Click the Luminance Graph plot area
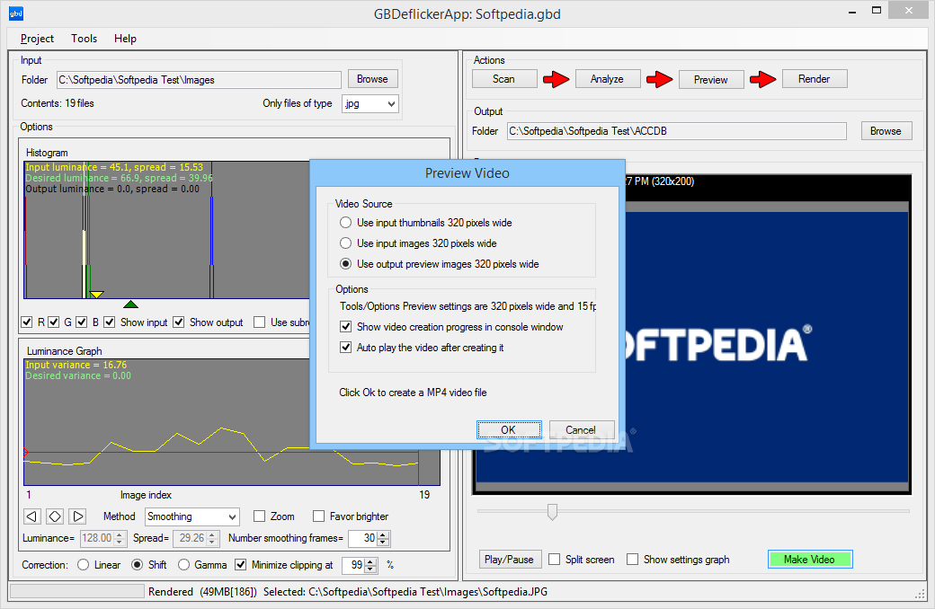Screen dimensions: 935x609 pos(232,422)
